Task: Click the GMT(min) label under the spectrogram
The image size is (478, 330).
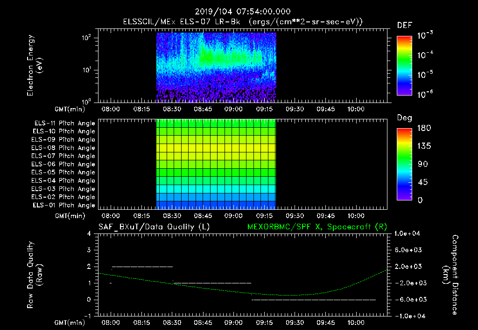Action: pyautogui.click(x=70, y=109)
